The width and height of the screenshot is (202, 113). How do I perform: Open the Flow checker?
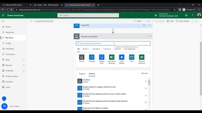(182, 21)
